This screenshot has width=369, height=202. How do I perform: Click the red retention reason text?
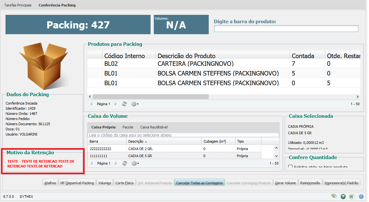coord(41,164)
